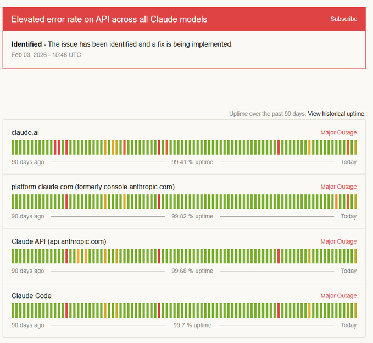This screenshot has width=373, height=343.
Task: Click today's rightmost bar in claude.ai uptime chart
Action: (x=355, y=147)
